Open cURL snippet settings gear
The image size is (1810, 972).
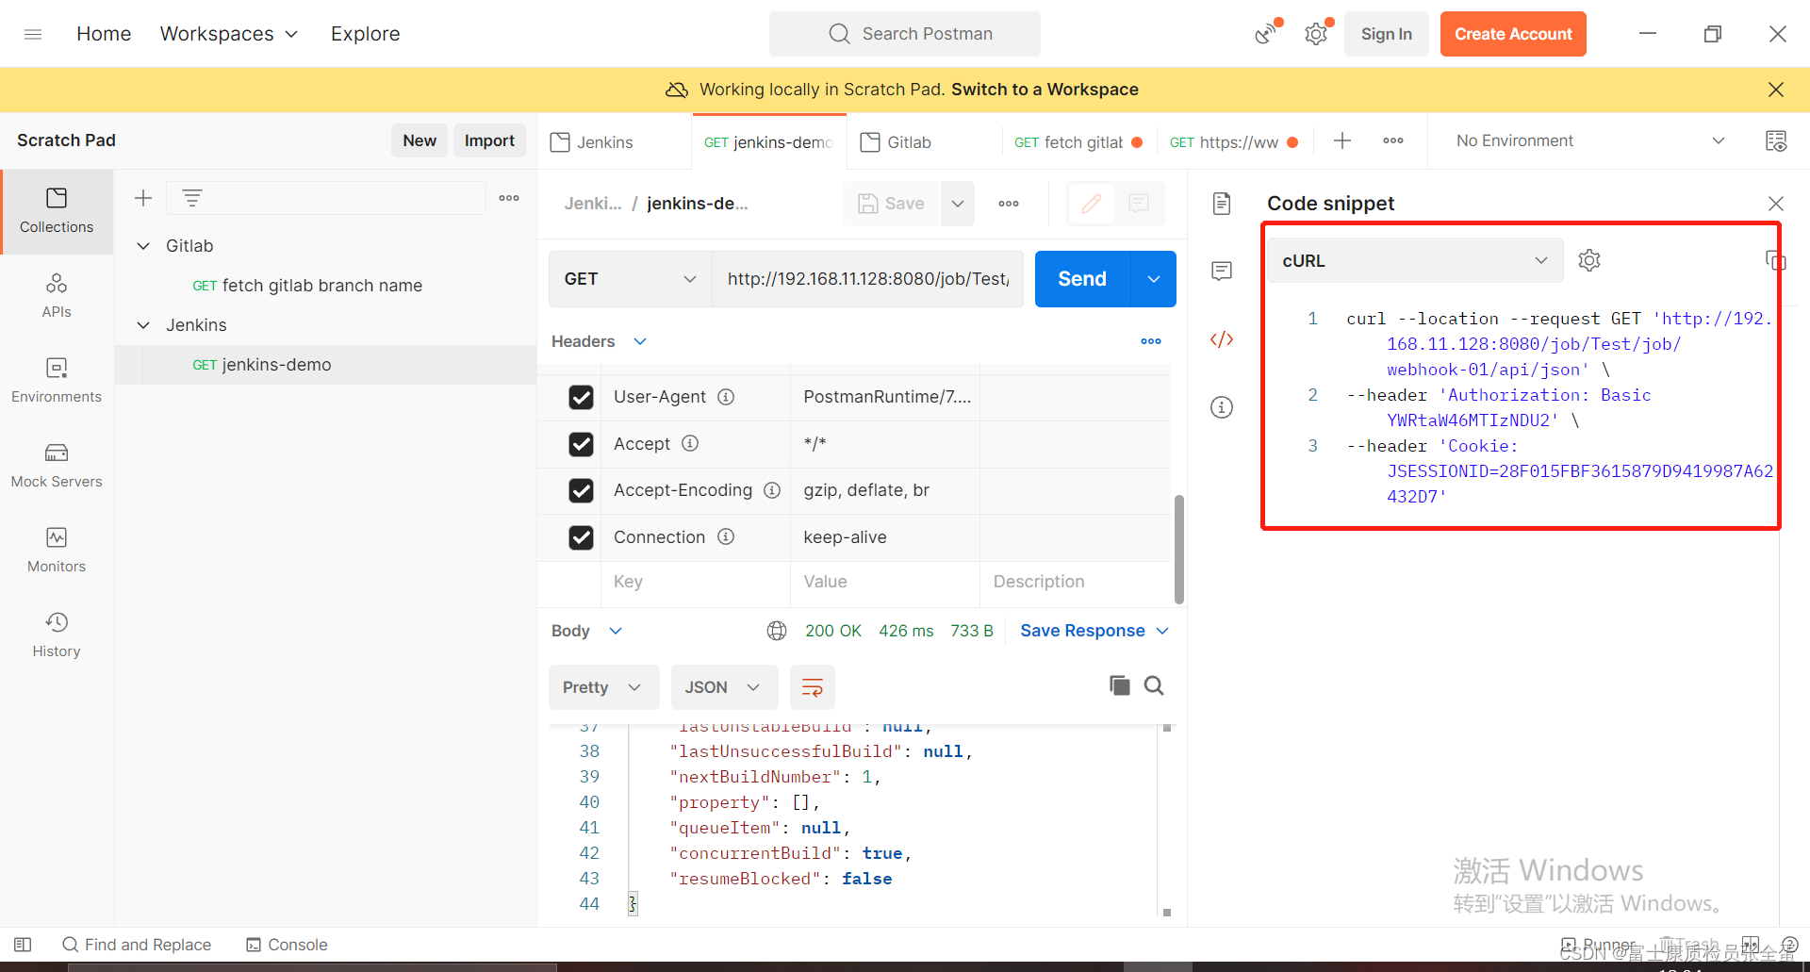(x=1589, y=260)
